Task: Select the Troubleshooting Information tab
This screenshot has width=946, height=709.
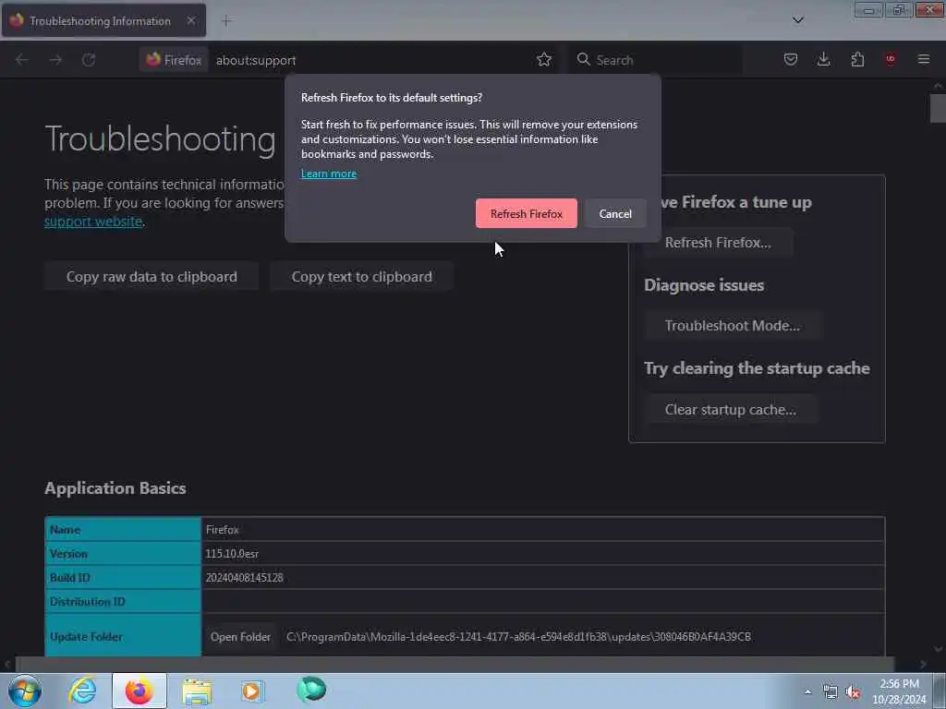Action: pos(103,20)
